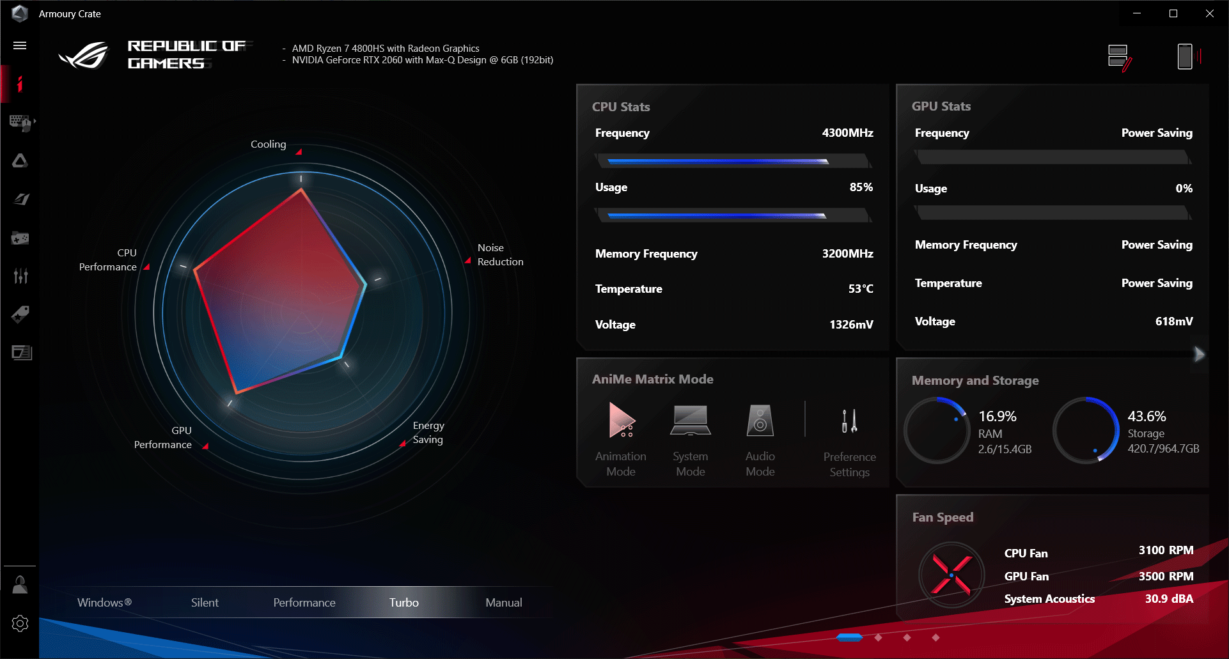Open the hamburger menu
This screenshot has width=1229, height=659.
[20, 45]
